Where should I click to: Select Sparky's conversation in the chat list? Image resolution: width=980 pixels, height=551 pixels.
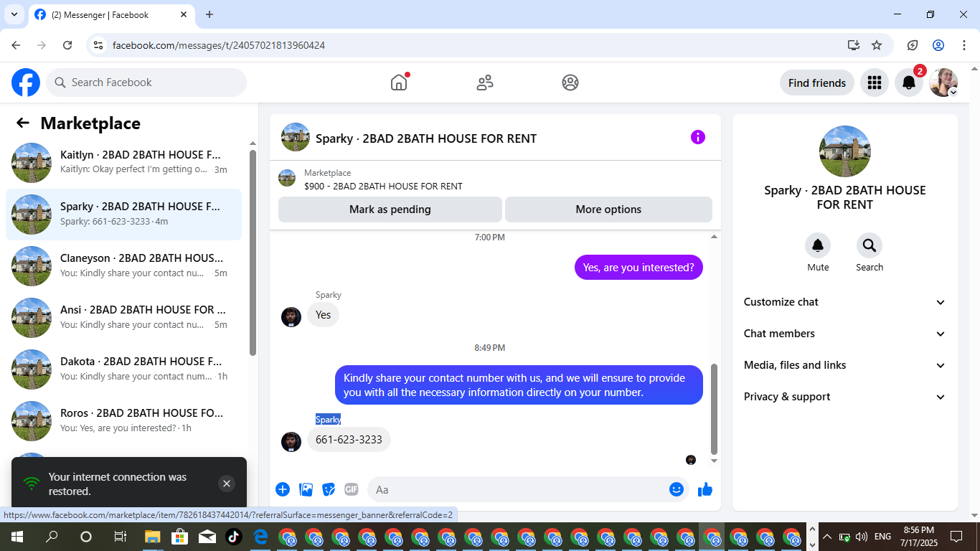123,214
